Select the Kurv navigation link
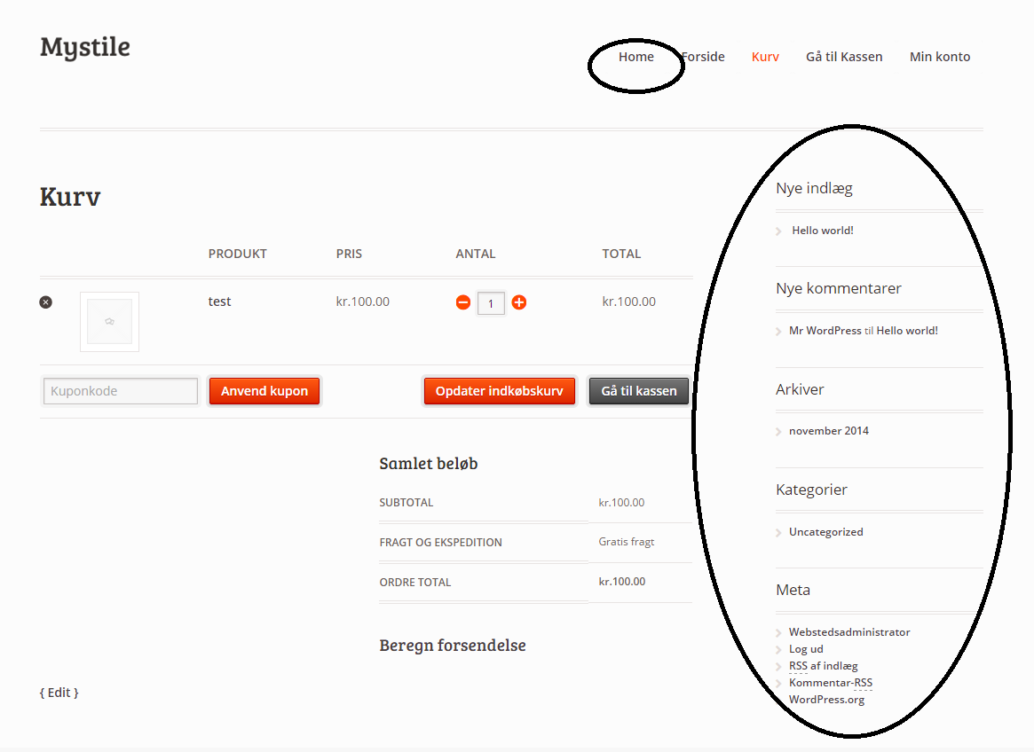 pyautogui.click(x=765, y=57)
